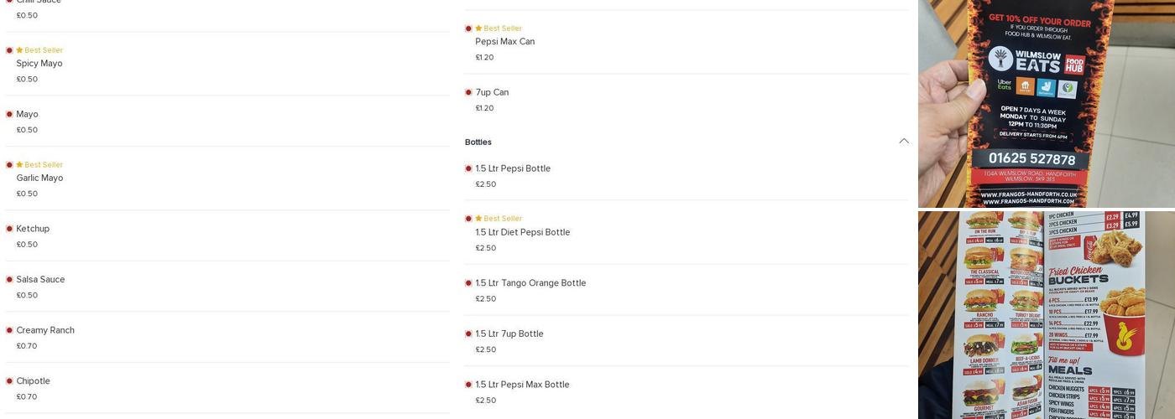The image size is (1175, 419).
Task: Collapse the Bottles section chevron
Action: pyautogui.click(x=904, y=142)
